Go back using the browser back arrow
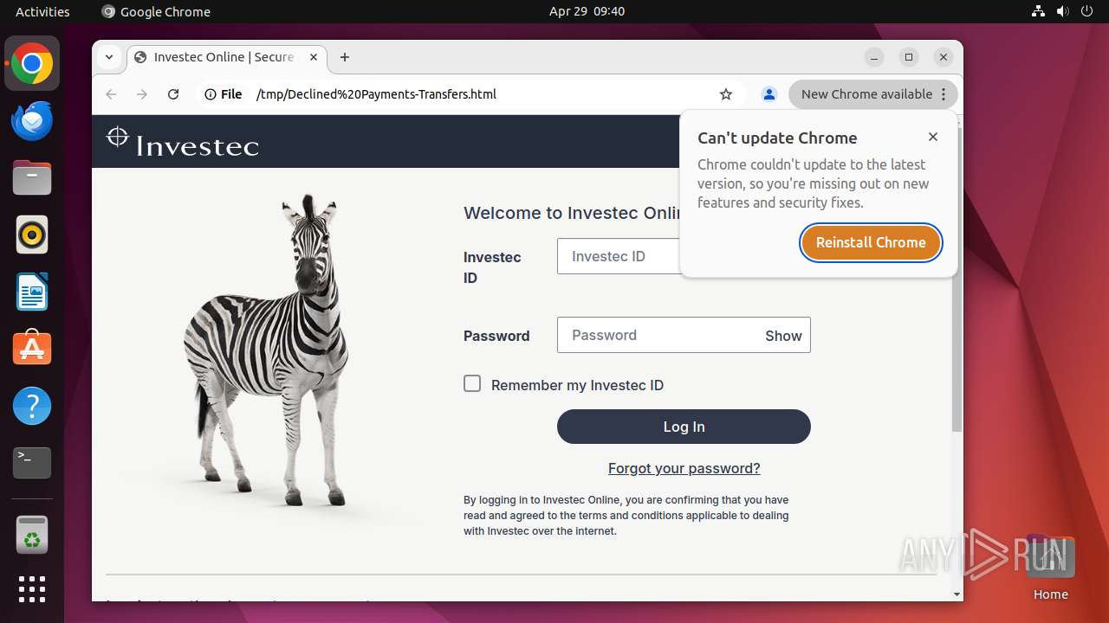This screenshot has width=1109, height=623. 111,94
